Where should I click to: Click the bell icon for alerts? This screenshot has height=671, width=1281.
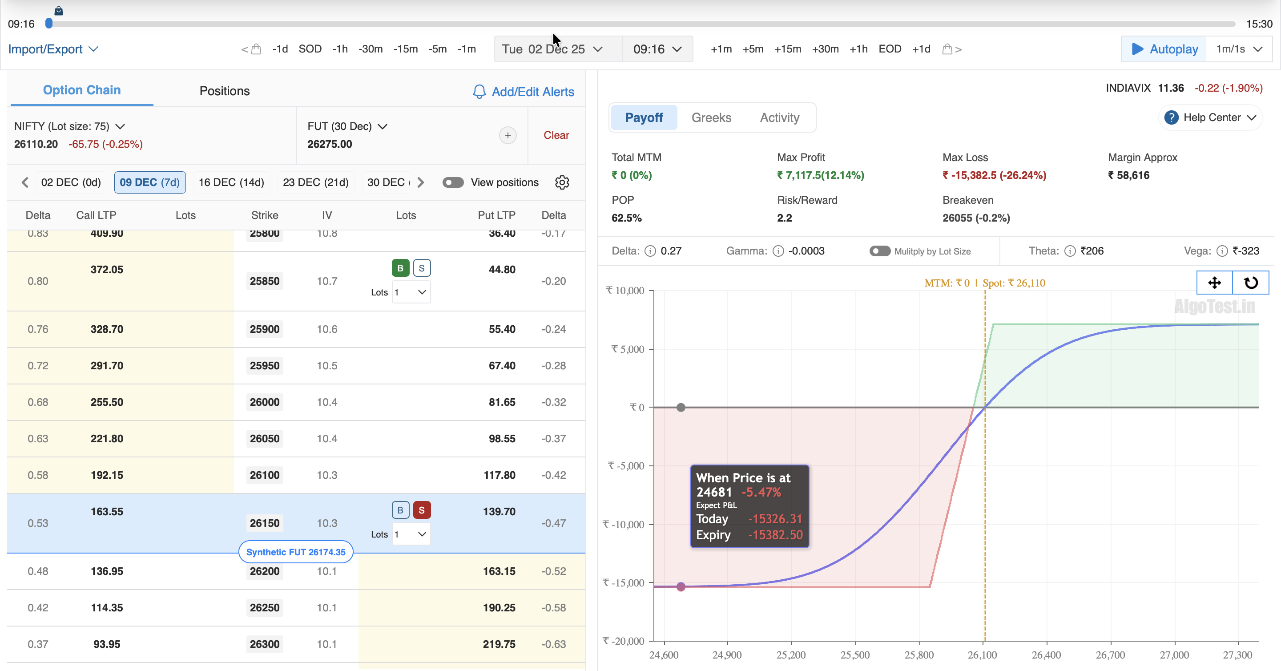(479, 92)
